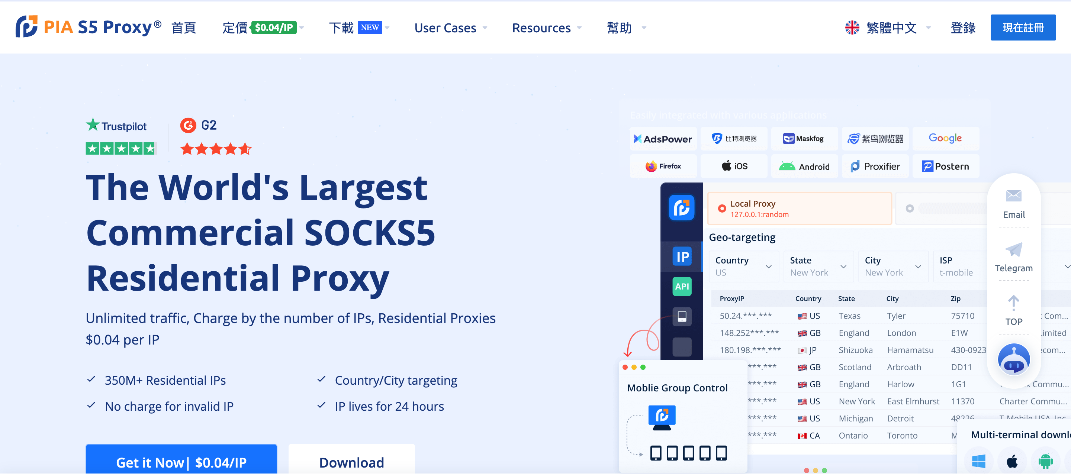Image resolution: width=1071 pixels, height=475 pixels.
Task: Open the Country US dropdown
Action: 744,266
